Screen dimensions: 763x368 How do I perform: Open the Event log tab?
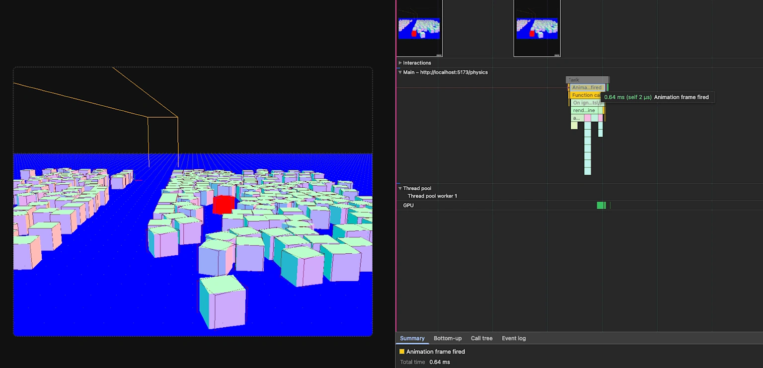point(514,338)
